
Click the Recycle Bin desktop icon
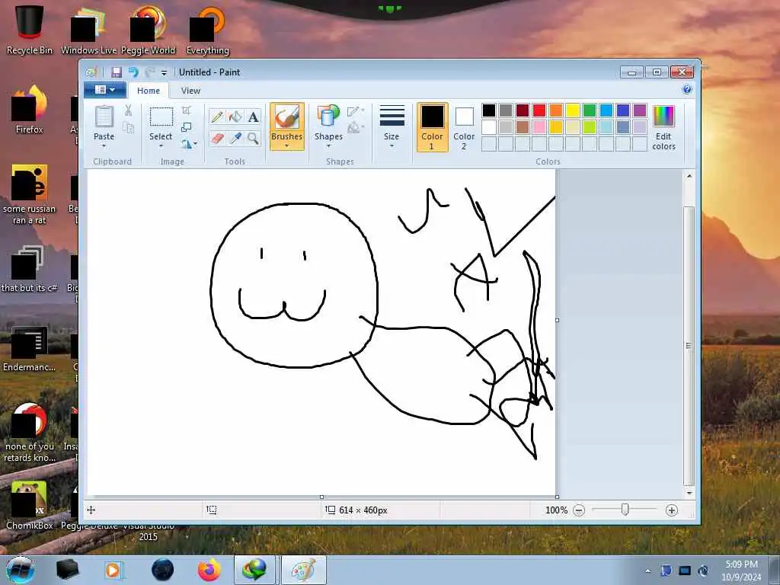click(x=30, y=30)
